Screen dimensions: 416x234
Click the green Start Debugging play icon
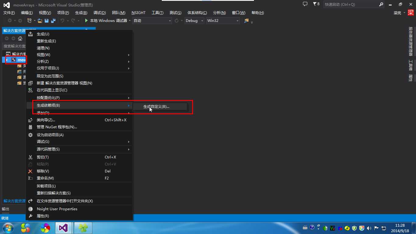point(86,21)
